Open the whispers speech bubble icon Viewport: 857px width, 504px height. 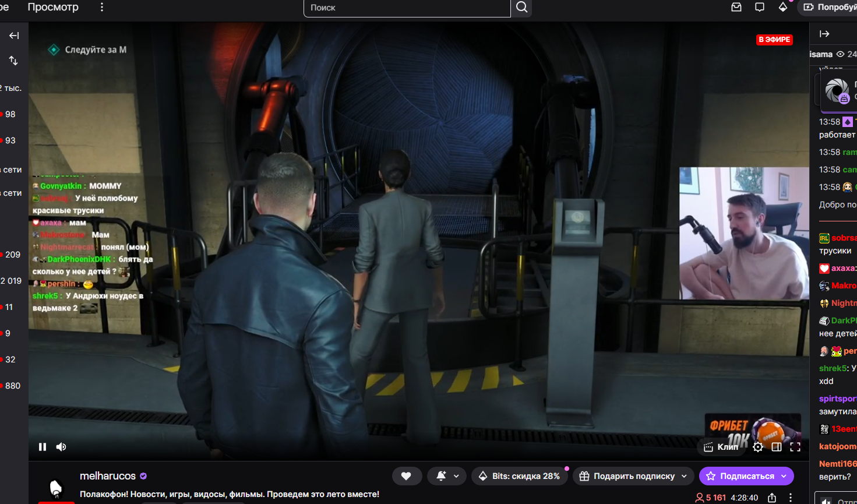pyautogui.click(x=760, y=7)
